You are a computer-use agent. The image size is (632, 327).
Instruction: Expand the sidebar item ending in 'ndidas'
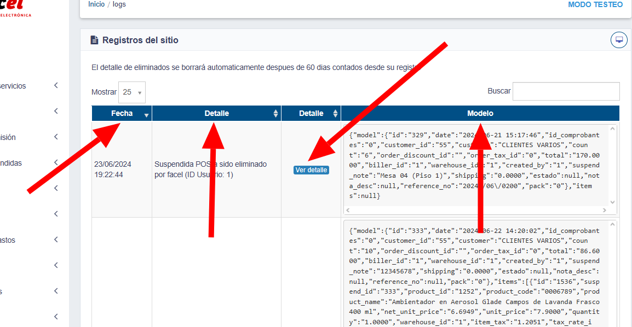[56, 163]
